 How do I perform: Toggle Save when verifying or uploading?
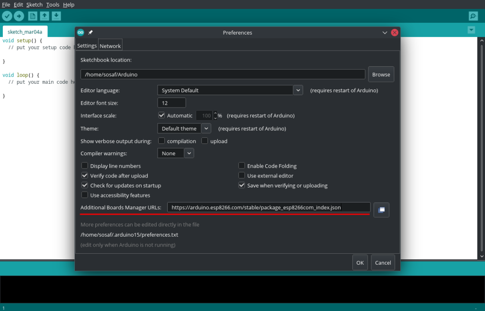pyautogui.click(x=242, y=185)
